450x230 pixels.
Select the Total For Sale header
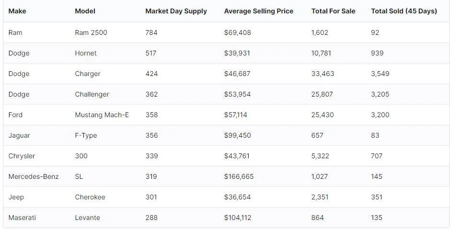click(x=333, y=11)
